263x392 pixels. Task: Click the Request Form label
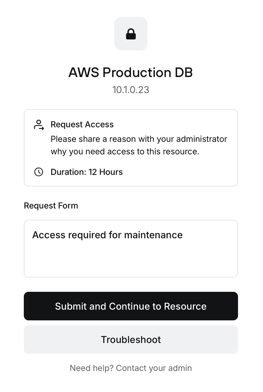(x=51, y=206)
